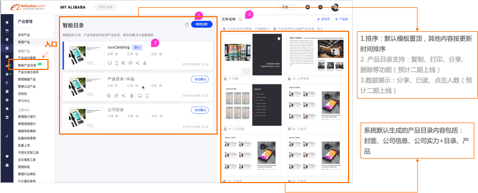Open 管理图片银行 in the side menu
478x193 pixels.
[x=27, y=116]
